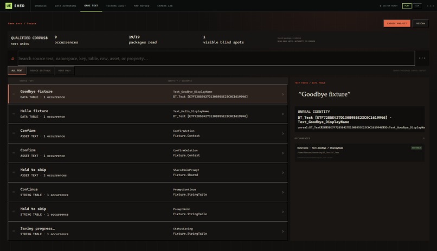This screenshot has height=251, width=437.
Task: Click the row handle icon beside Saving progress
Action: click(14, 231)
